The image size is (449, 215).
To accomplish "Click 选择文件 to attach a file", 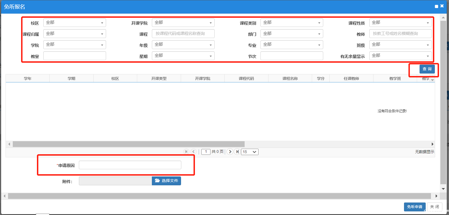I will tap(166, 181).
